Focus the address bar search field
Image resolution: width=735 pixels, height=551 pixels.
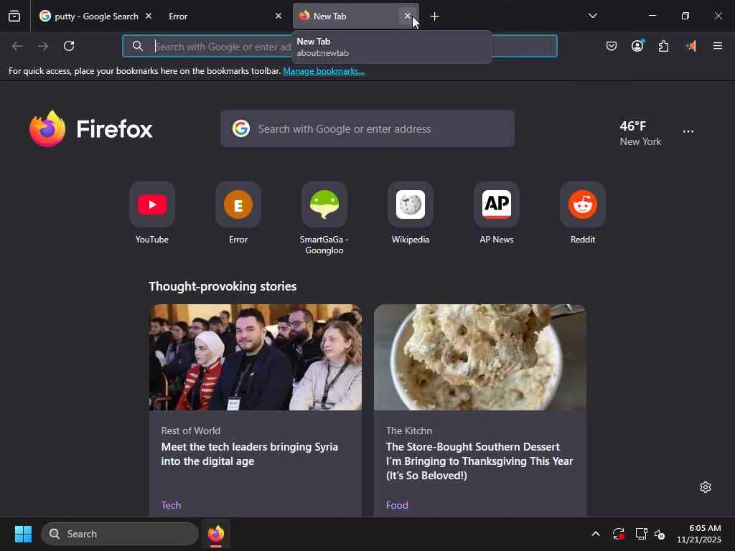pyautogui.click(x=340, y=46)
